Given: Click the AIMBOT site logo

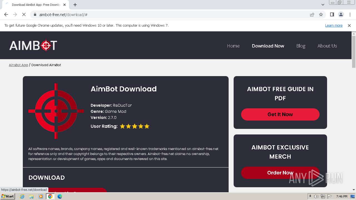Looking at the screenshot, I should click(33, 46).
